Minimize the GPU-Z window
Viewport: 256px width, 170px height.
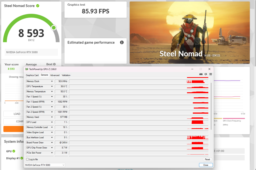tap(192, 69)
